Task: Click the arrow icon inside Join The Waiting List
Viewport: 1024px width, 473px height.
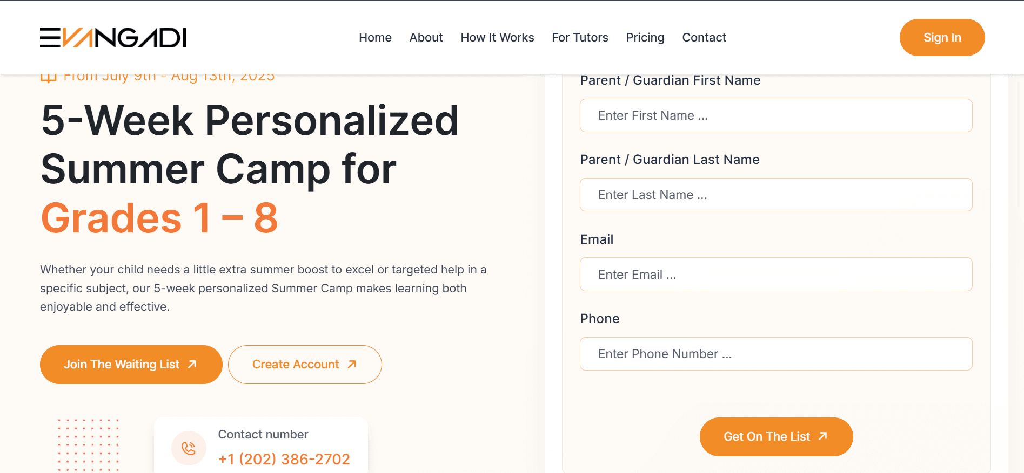Action: tap(192, 364)
